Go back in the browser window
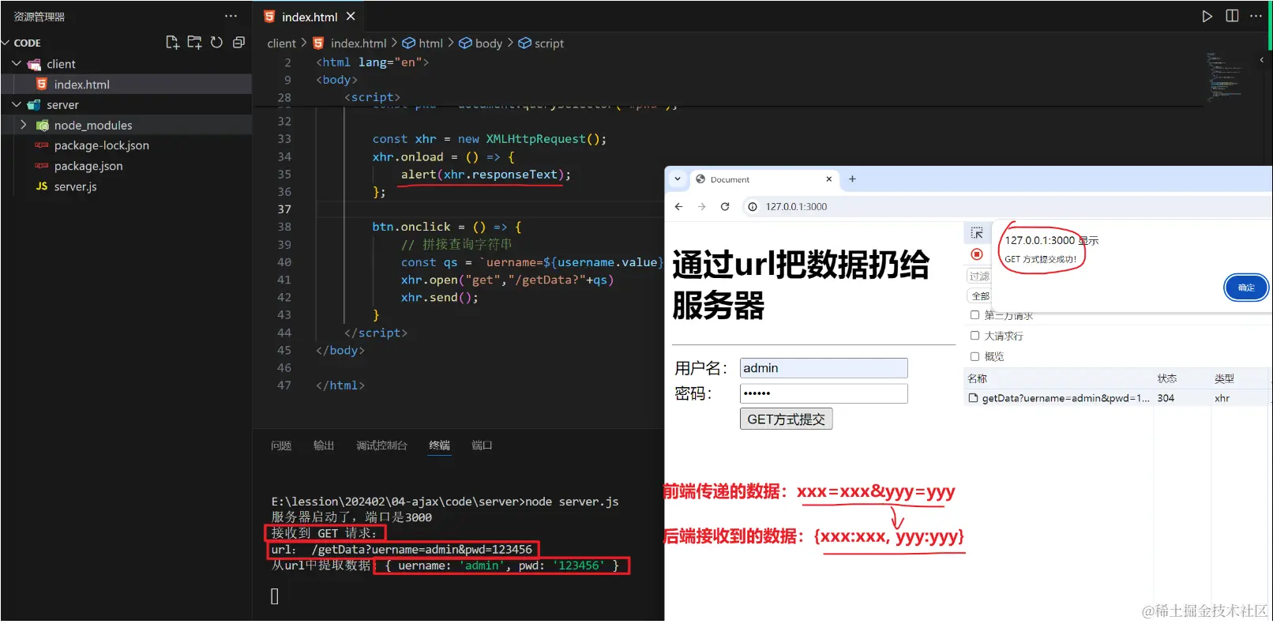 [678, 207]
